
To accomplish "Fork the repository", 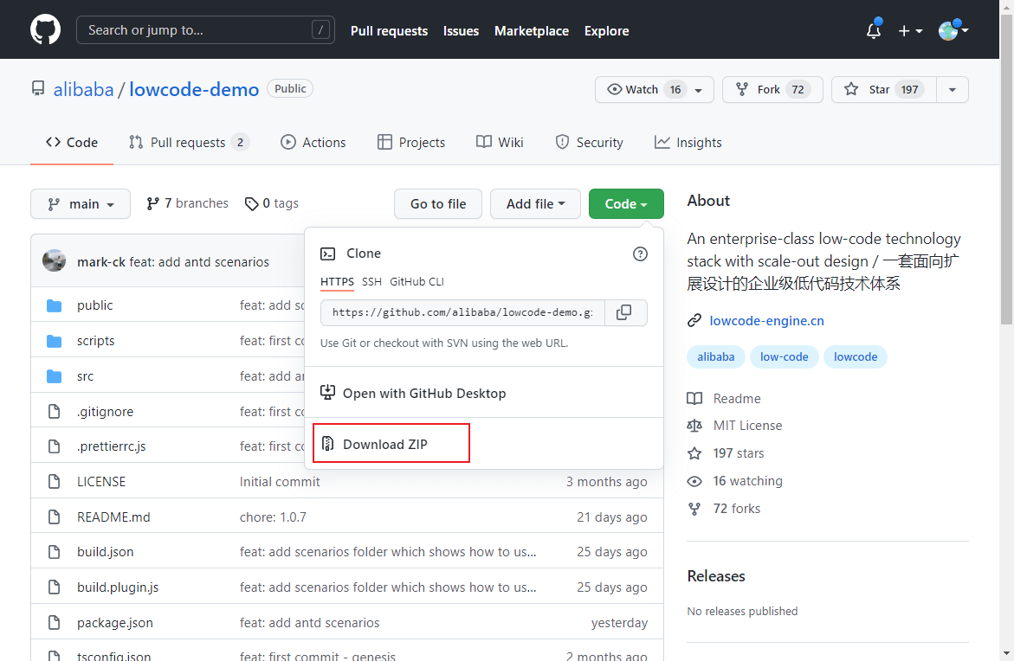I will [772, 89].
